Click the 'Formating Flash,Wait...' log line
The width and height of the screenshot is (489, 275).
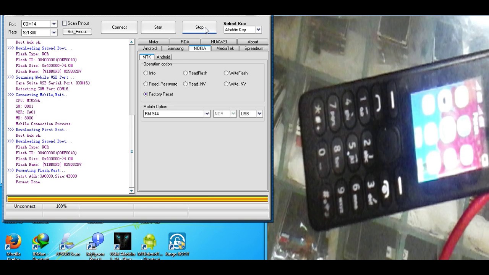pyautogui.click(x=40, y=170)
